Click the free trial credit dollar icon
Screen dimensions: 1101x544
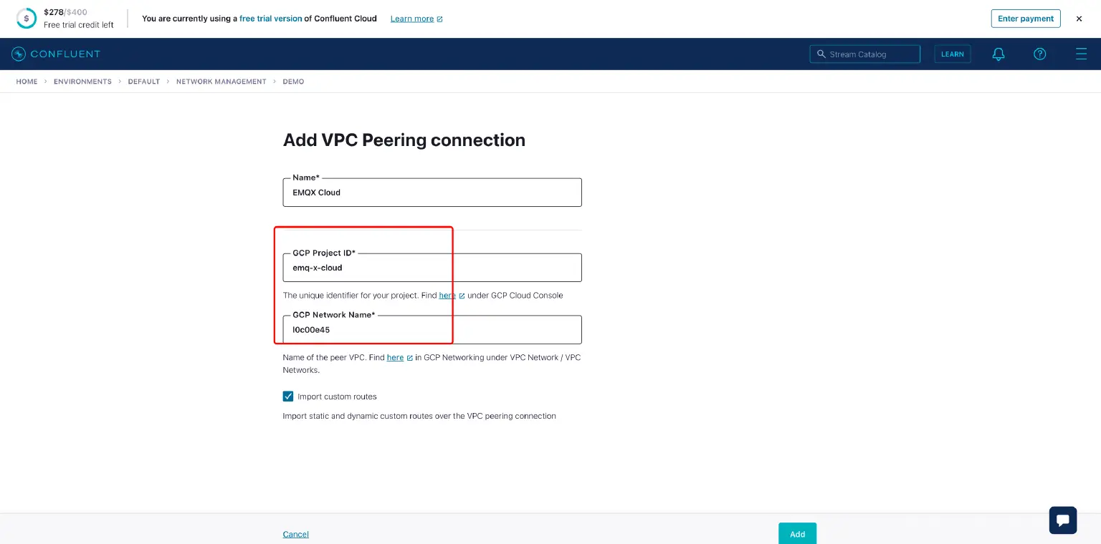[27, 18]
